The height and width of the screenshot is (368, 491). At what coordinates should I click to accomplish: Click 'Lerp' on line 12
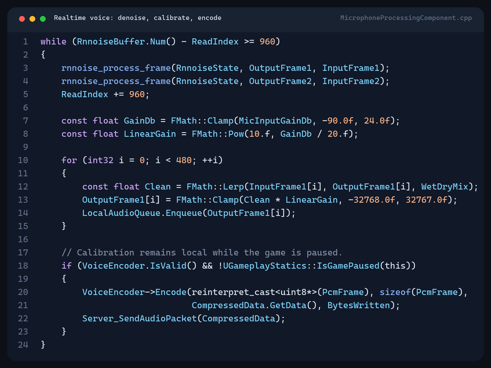[x=233, y=186]
